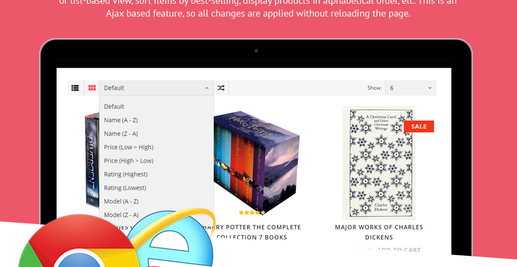Open Harry Potter The Complete Collection title
The width and height of the screenshot is (517, 267).
[252, 232]
